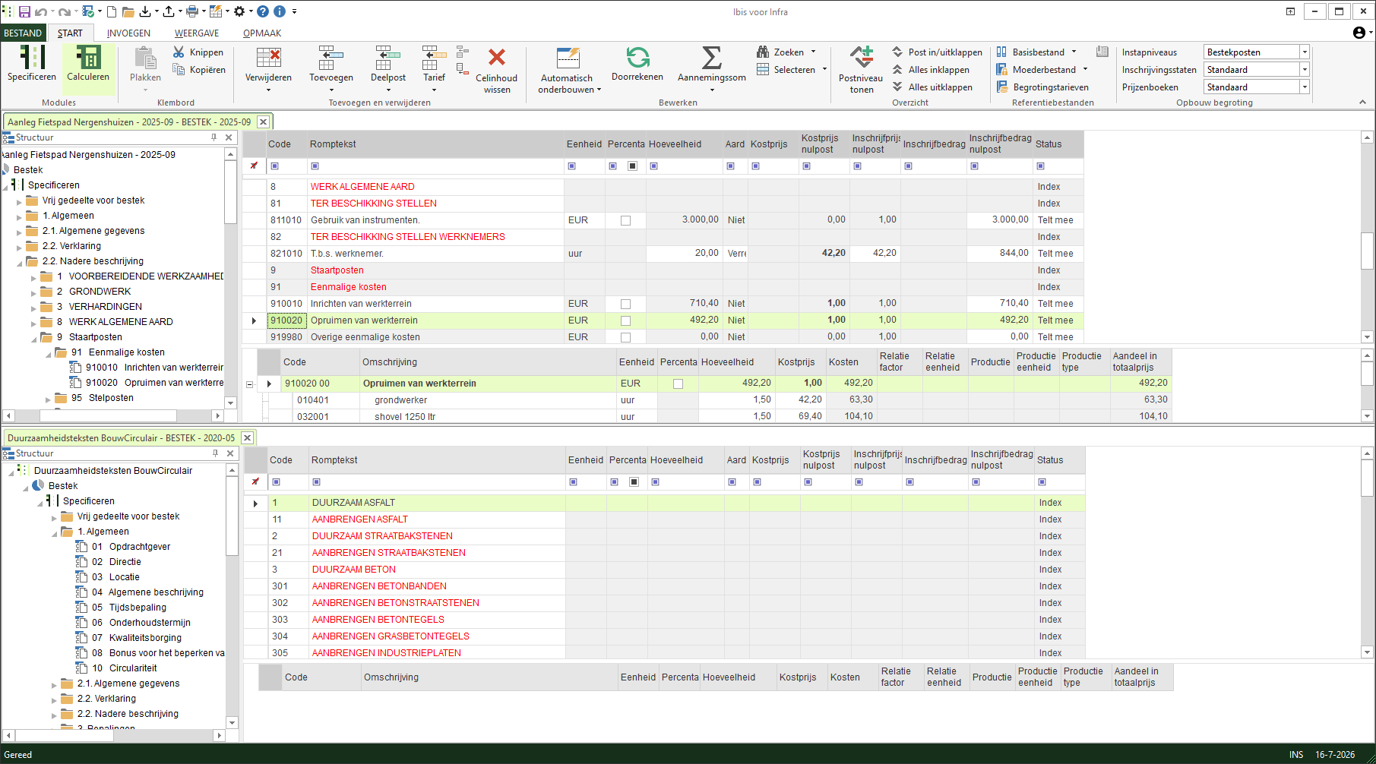This screenshot has height=764, width=1376.
Task: Toggle Percenta checkbox in row 910020 Opruimen
Action: tap(625, 320)
